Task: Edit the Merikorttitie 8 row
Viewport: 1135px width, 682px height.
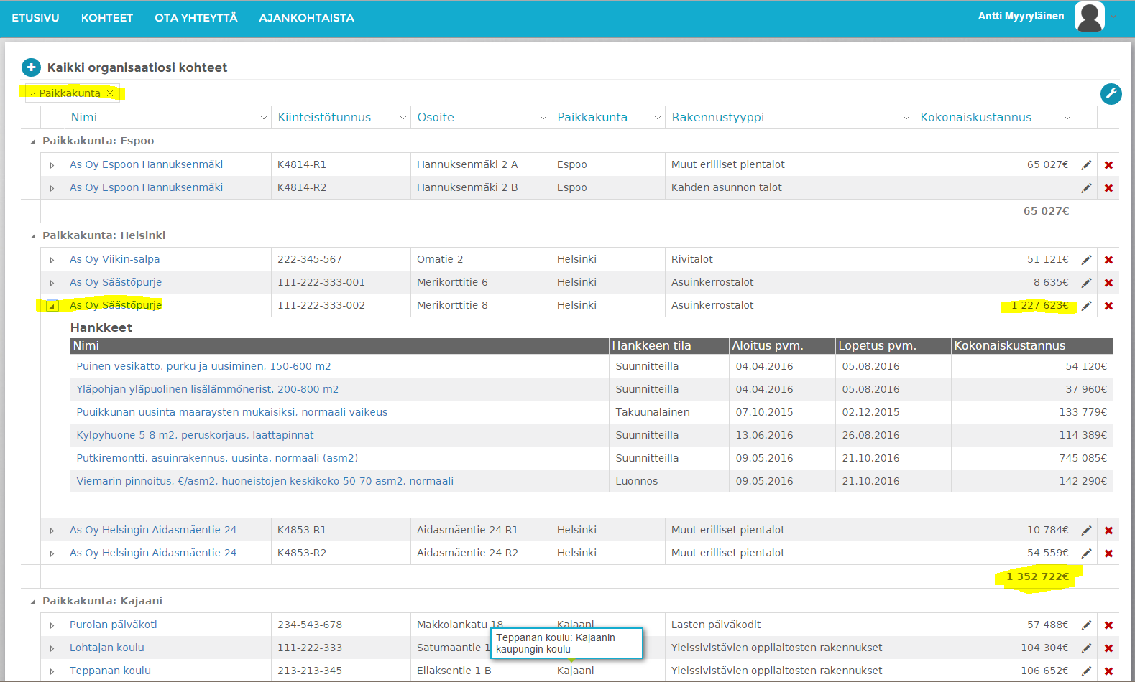Action: [x=1087, y=306]
